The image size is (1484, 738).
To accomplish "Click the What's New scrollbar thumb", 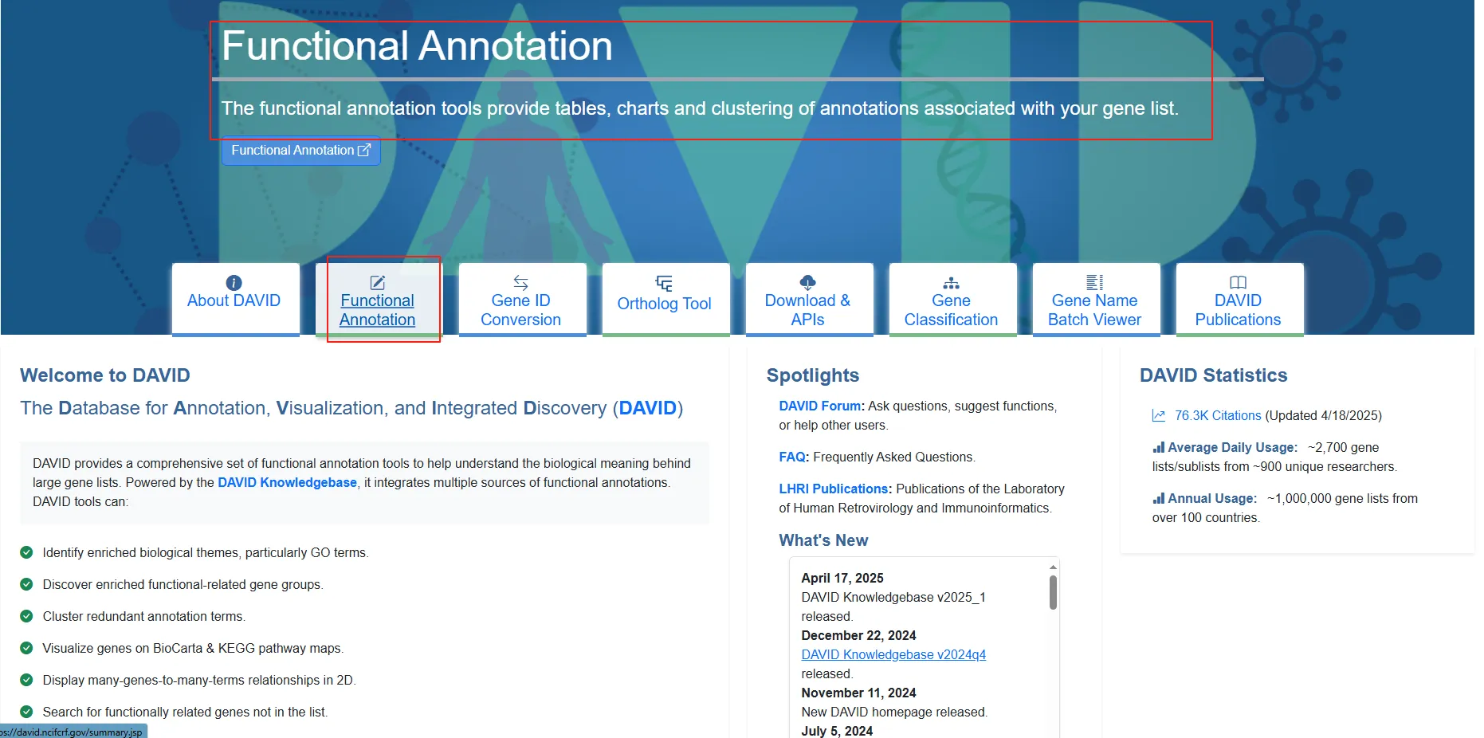I will (x=1053, y=593).
